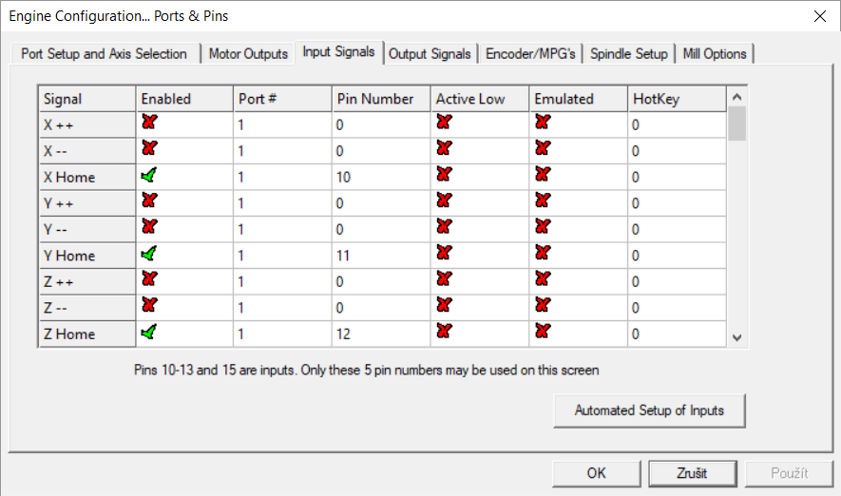
Task: Click the green check for Y Home Enabled
Action: click(x=148, y=254)
